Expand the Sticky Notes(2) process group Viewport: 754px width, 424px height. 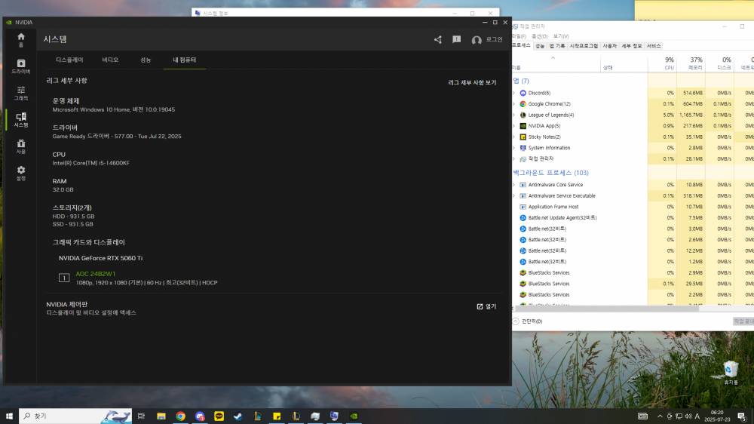[x=514, y=137]
